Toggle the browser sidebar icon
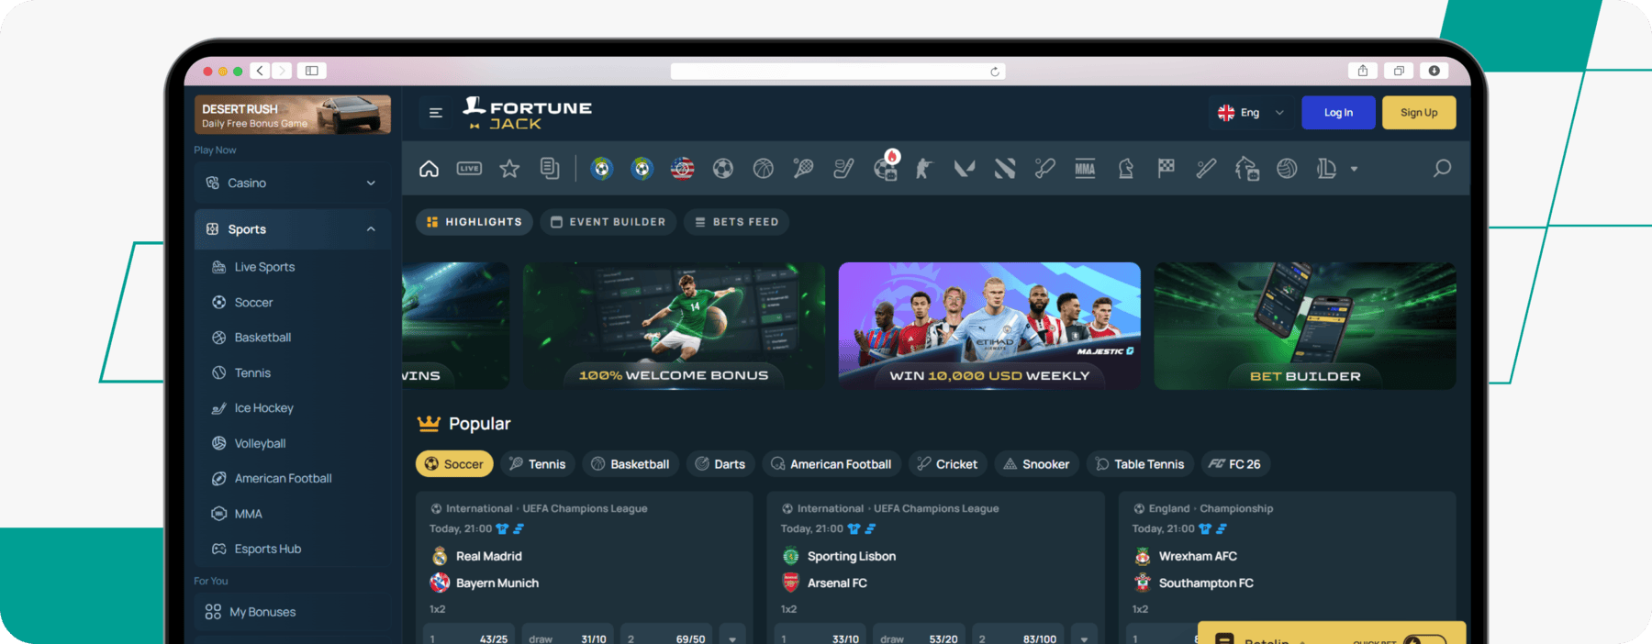 click(x=312, y=71)
